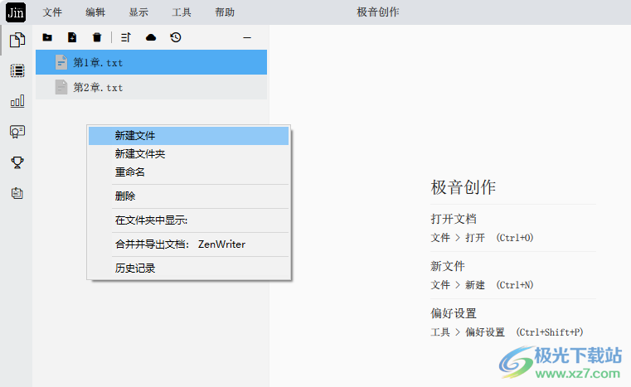Choose 新建文件 from context menu

[x=189, y=136]
